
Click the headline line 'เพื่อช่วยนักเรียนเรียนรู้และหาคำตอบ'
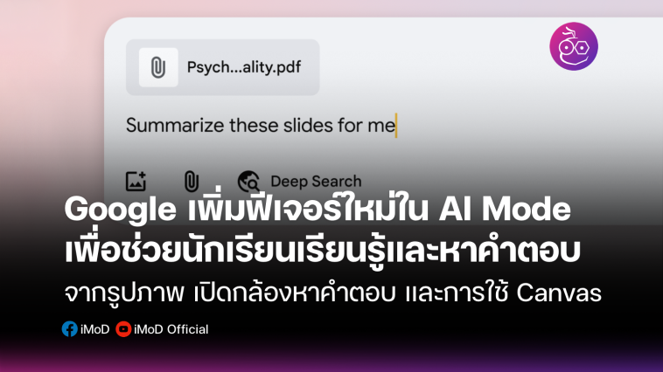coord(323,251)
